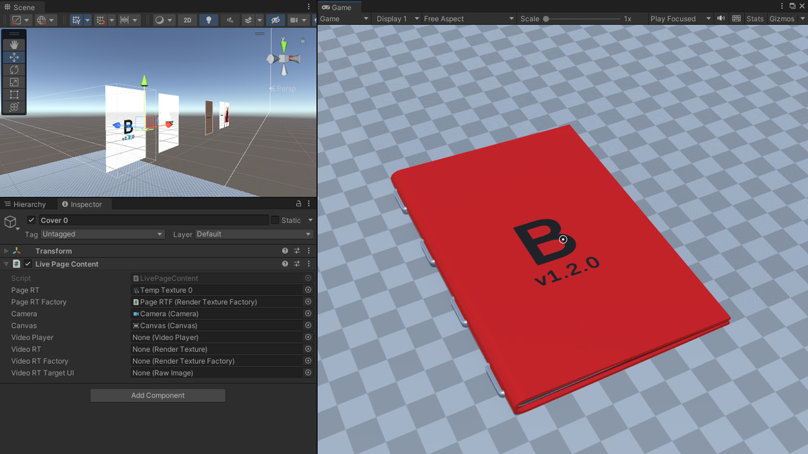Click the Stats button in Game view
Viewport: 808px width, 454px height.
click(755, 19)
